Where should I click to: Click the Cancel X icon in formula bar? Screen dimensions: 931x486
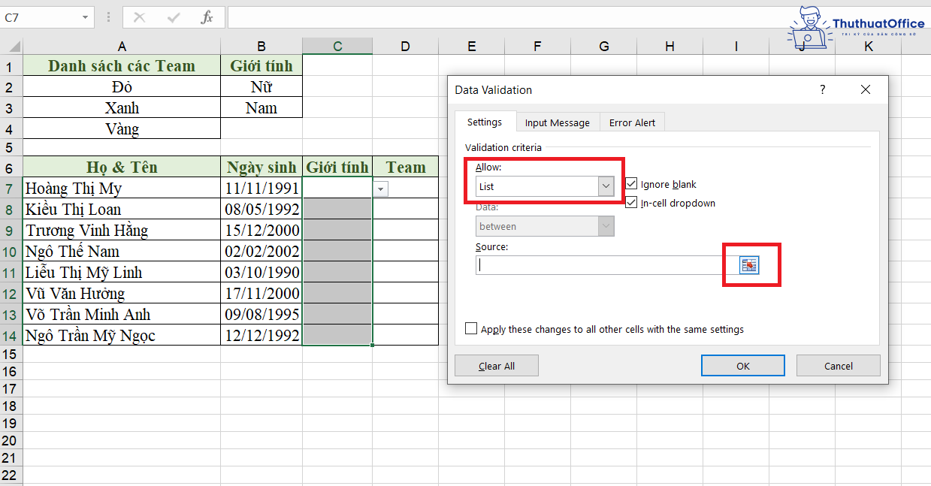pos(139,17)
